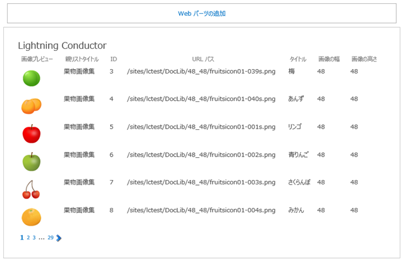
Task: Click the URL パス column header
Action: tap(202, 59)
